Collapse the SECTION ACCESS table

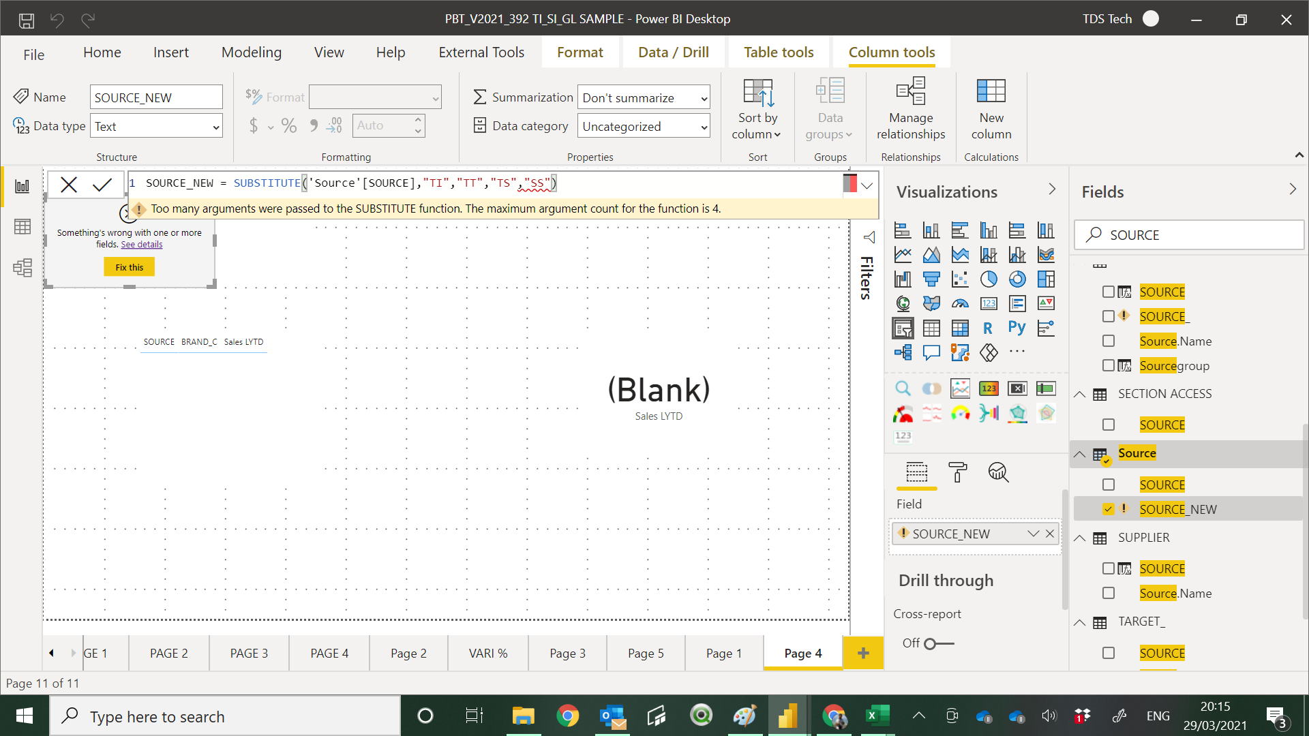(x=1080, y=394)
